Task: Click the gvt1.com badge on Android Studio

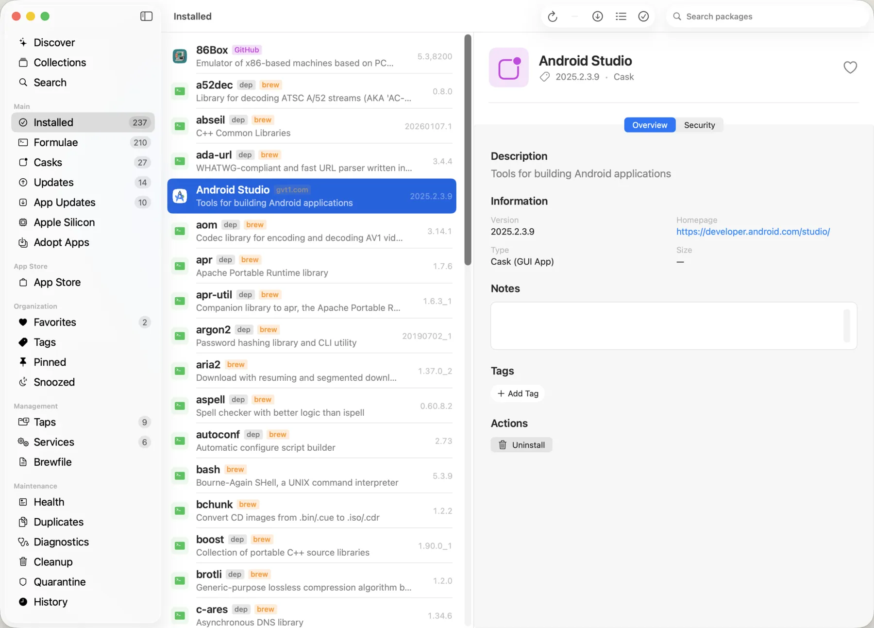Action: [x=292, y=190]
